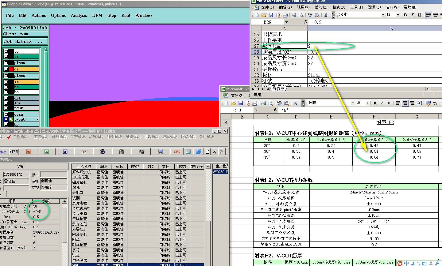The width and height of the screenshot is (442, 266).
Task: Click the Center align button in the lower Excel toolbar
Action: (405, 103)
